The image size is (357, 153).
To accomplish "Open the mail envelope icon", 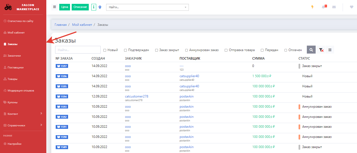I will click(x=334, y=7).
